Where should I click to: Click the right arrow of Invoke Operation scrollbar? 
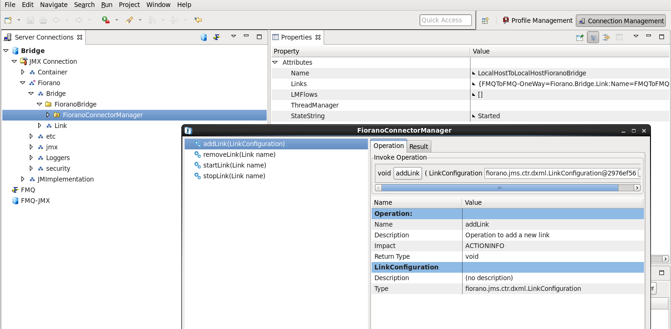(x=637, y=188)
